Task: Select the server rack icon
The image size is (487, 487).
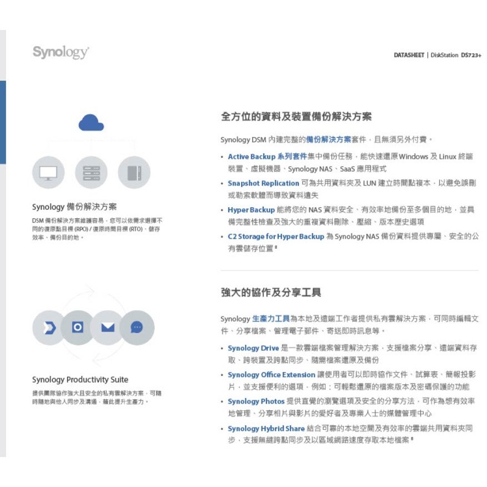Action: tap(91, 172)
